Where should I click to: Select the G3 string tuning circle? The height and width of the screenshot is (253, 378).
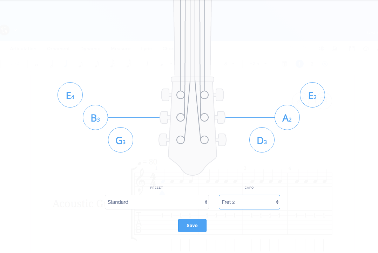121,140
